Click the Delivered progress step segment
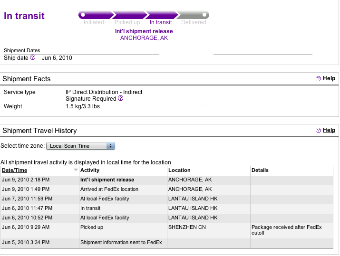 click(193, 15)
